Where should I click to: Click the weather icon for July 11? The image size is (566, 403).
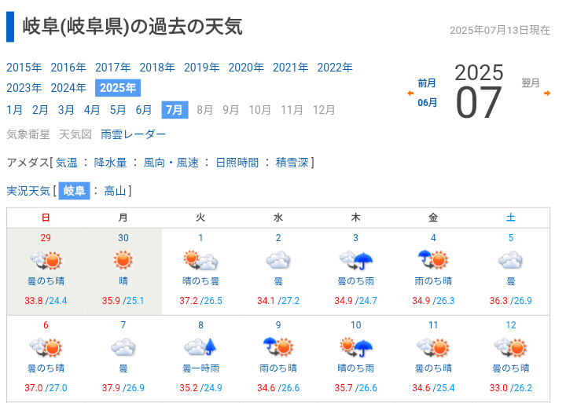pos(433,348)
